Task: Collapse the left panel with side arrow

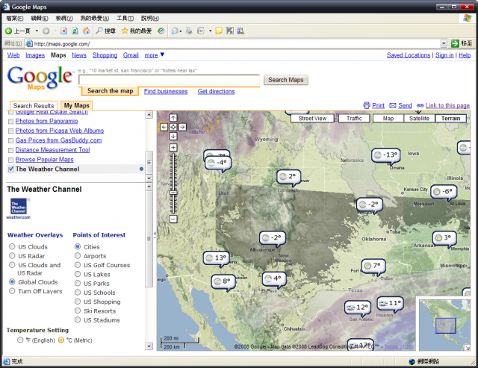Action: click(155, 234)
